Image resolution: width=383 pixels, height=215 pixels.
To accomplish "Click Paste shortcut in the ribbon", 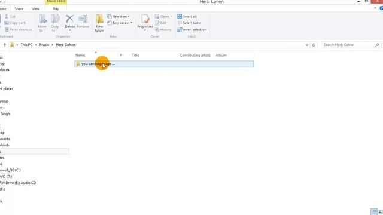I will tap(19, 29).
